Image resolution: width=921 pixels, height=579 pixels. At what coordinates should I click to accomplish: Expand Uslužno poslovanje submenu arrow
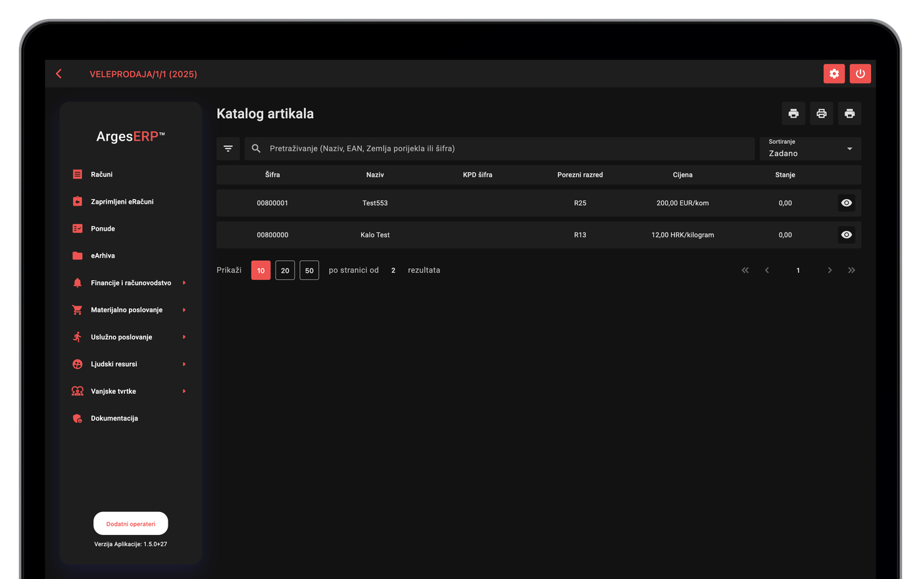click(184, 336)
